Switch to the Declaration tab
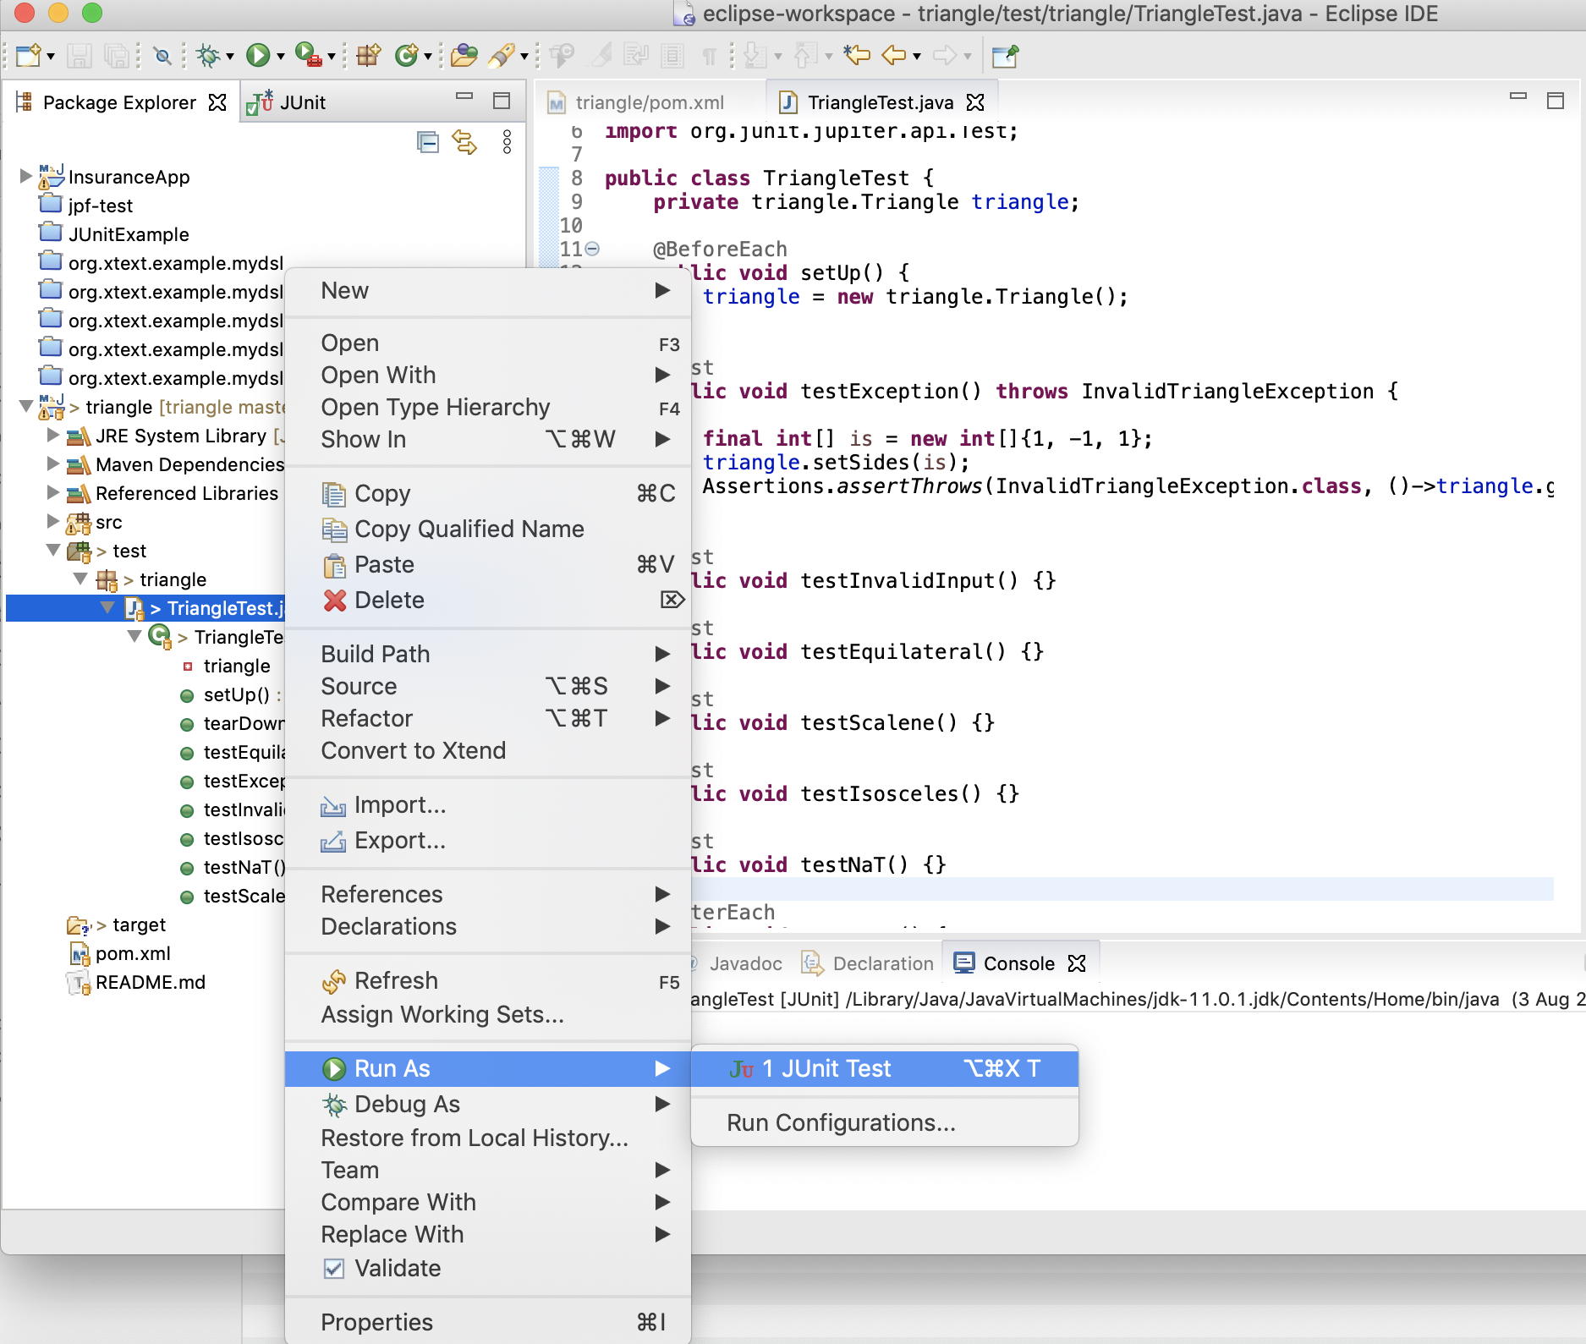This screenshot has height=1344, width=1586. pyautogui.click(x=869, y=963)
